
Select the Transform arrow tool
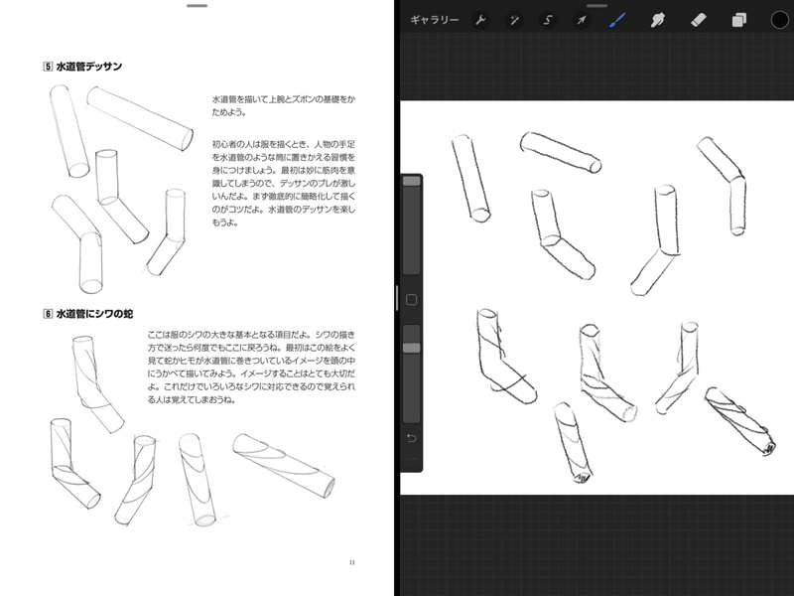click(581, 20)
